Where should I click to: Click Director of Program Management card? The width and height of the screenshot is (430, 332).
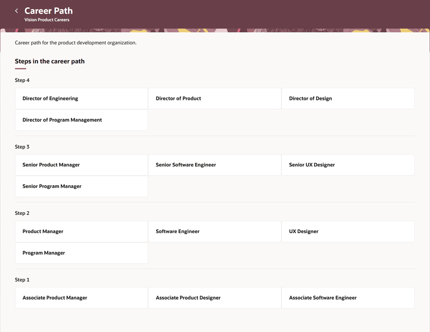[x=81, y=120]
